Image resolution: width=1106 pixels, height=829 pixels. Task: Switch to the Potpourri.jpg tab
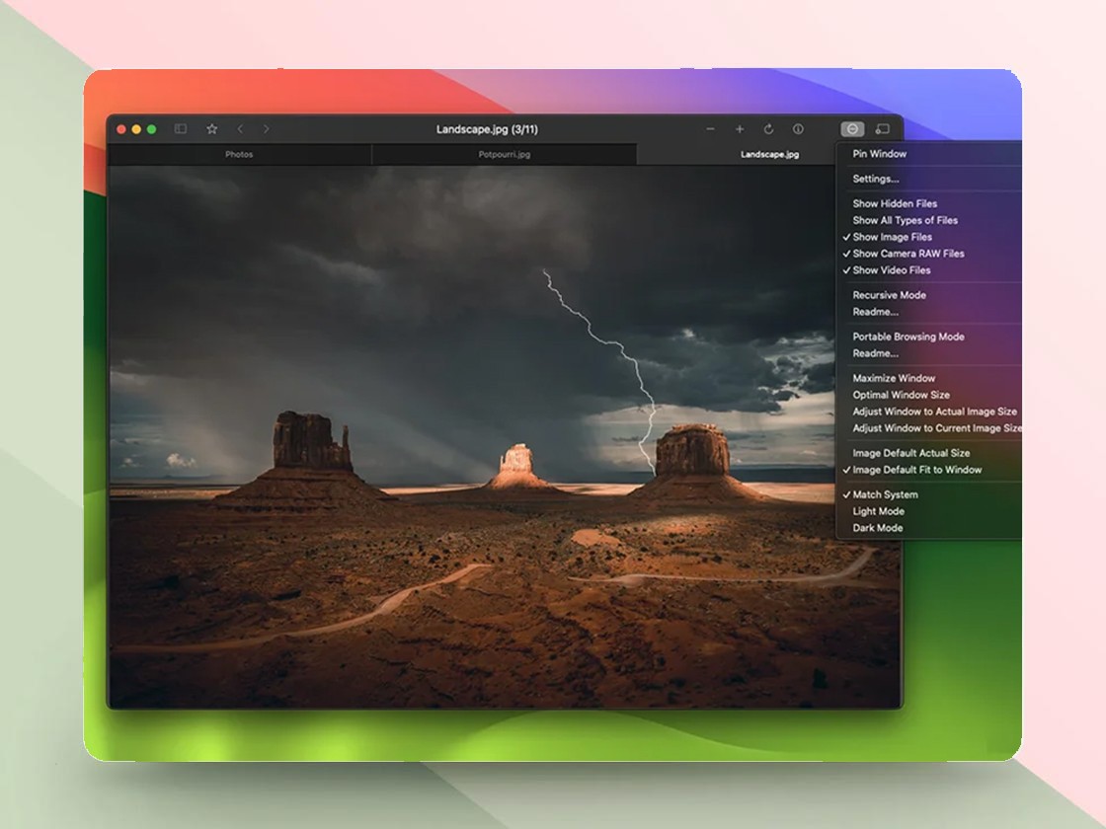point(505,154)
